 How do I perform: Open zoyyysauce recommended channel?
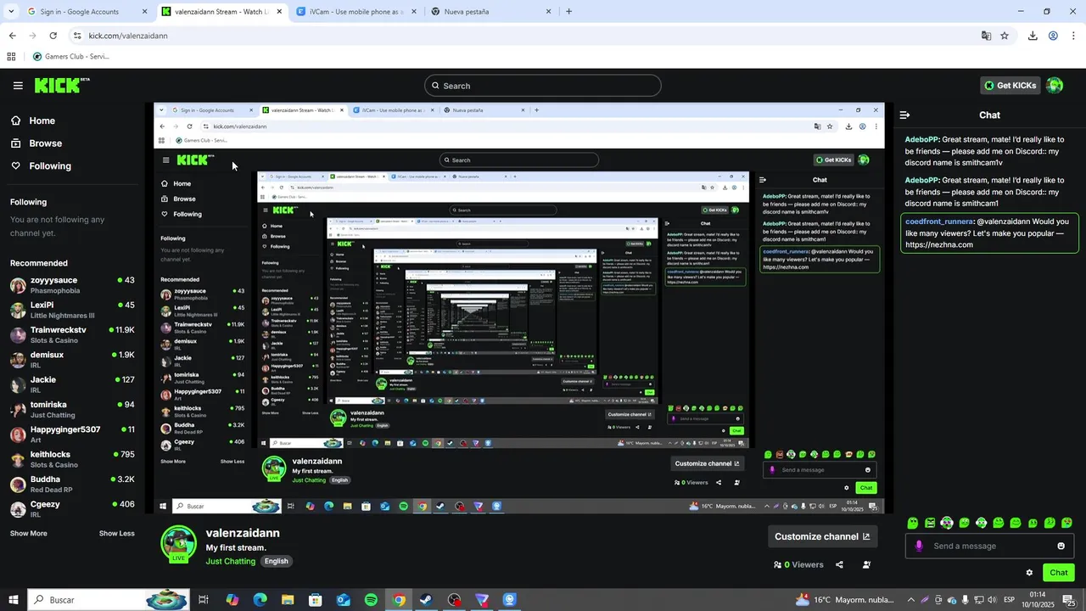tap(71, 285)
